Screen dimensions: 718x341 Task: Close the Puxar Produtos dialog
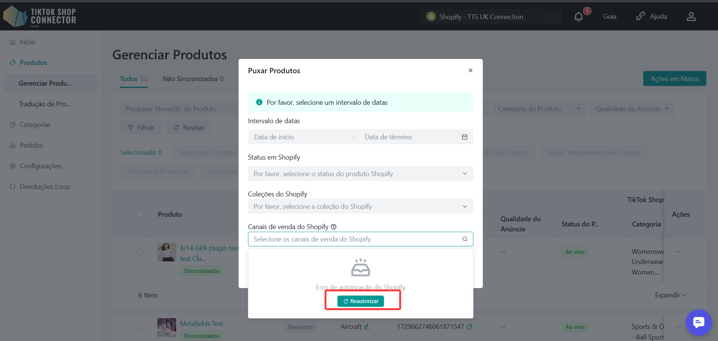click(x=470, y=71)
